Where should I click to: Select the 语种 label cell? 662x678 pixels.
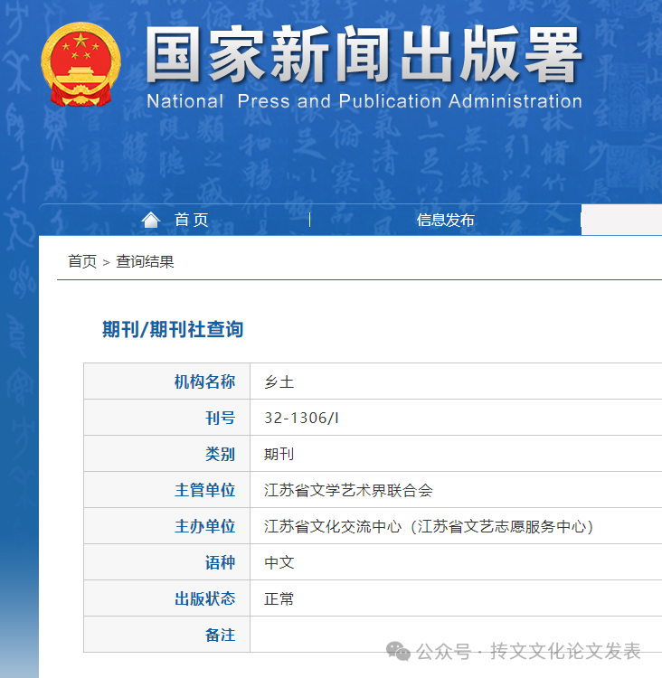(x=167, y=562)
